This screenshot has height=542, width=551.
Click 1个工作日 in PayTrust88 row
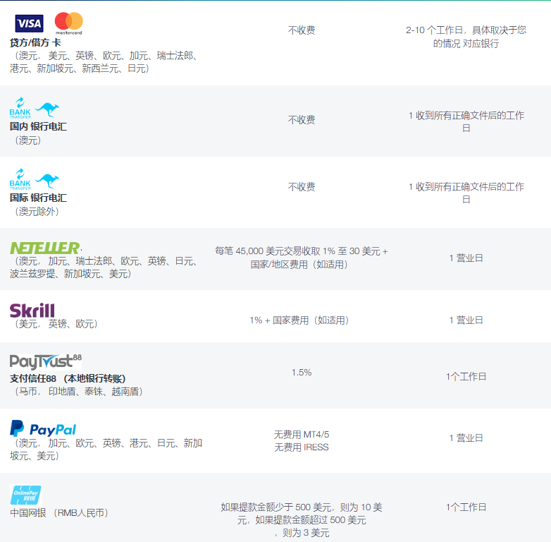[x=466, y=377]
